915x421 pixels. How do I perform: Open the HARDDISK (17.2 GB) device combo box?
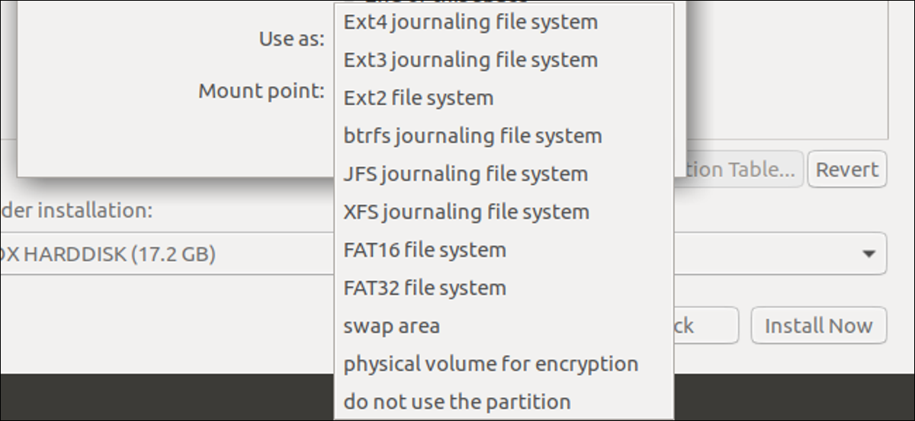pos(443,254)
